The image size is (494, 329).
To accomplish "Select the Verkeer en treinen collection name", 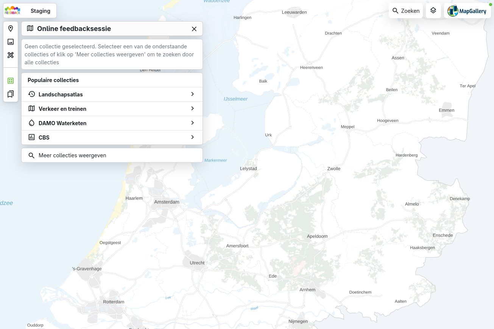I will point(62,109).
